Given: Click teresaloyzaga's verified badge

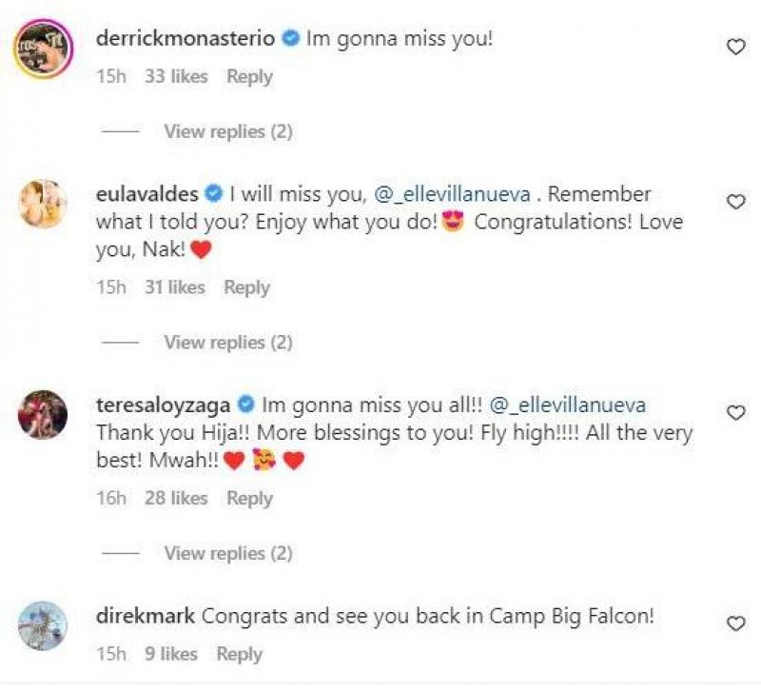Looking at the screenshot, I should point(245,405).
